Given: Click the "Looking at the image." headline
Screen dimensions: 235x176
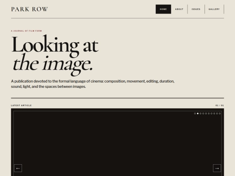Looking at the screenshot, I should point(55,55).
